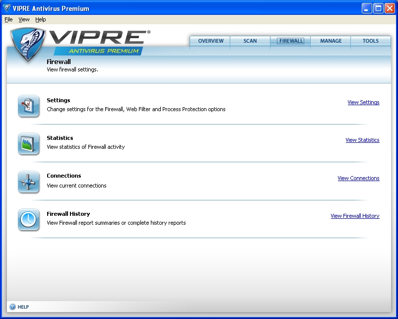
Task: Click the Firewall page title under the logo
Action: [x=59, y=62]
